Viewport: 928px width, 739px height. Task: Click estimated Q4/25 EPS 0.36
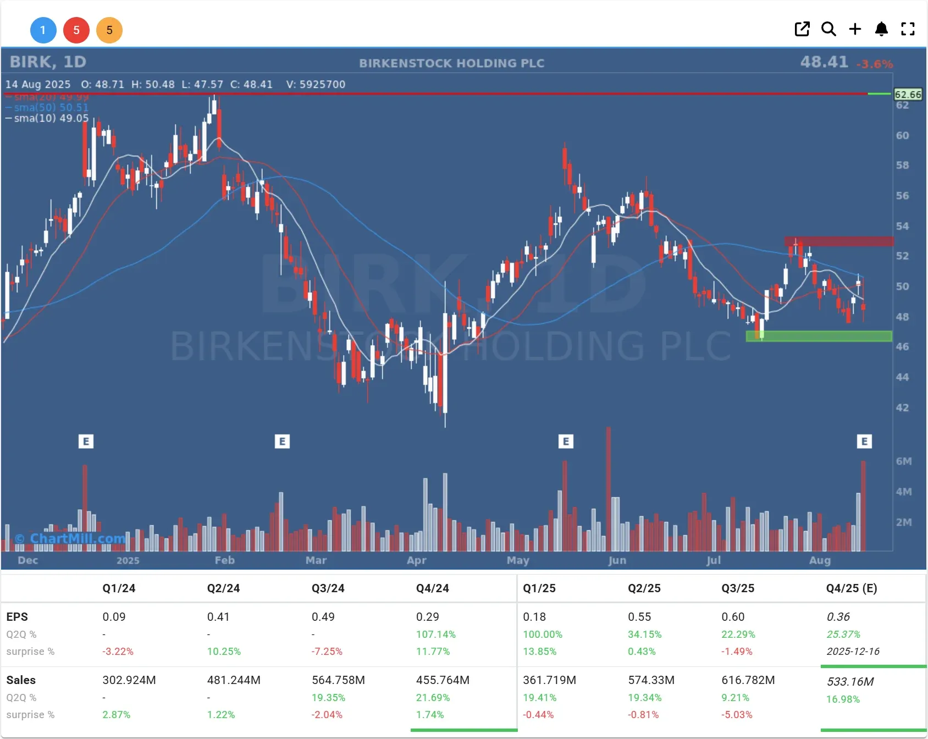click(x=838, y=617)
